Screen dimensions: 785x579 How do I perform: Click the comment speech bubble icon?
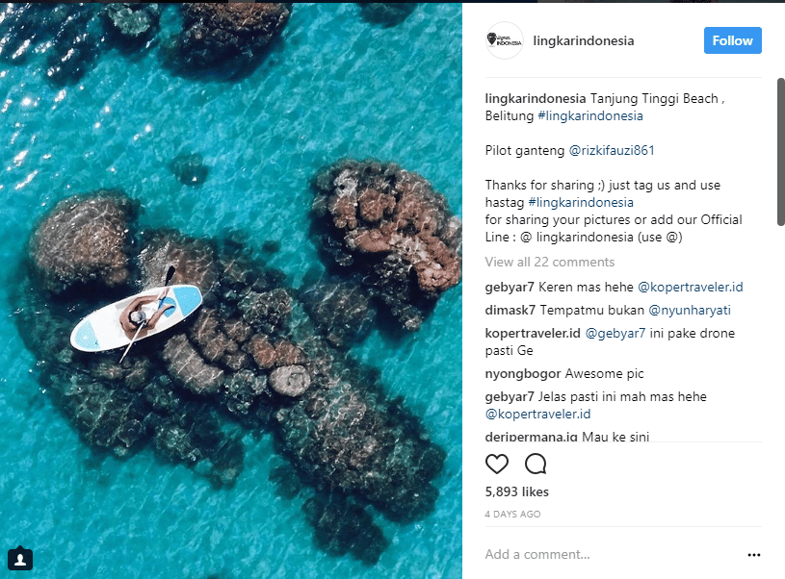tap(536, 465)
